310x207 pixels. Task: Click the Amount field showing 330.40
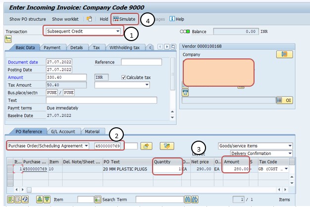point(66,77)
